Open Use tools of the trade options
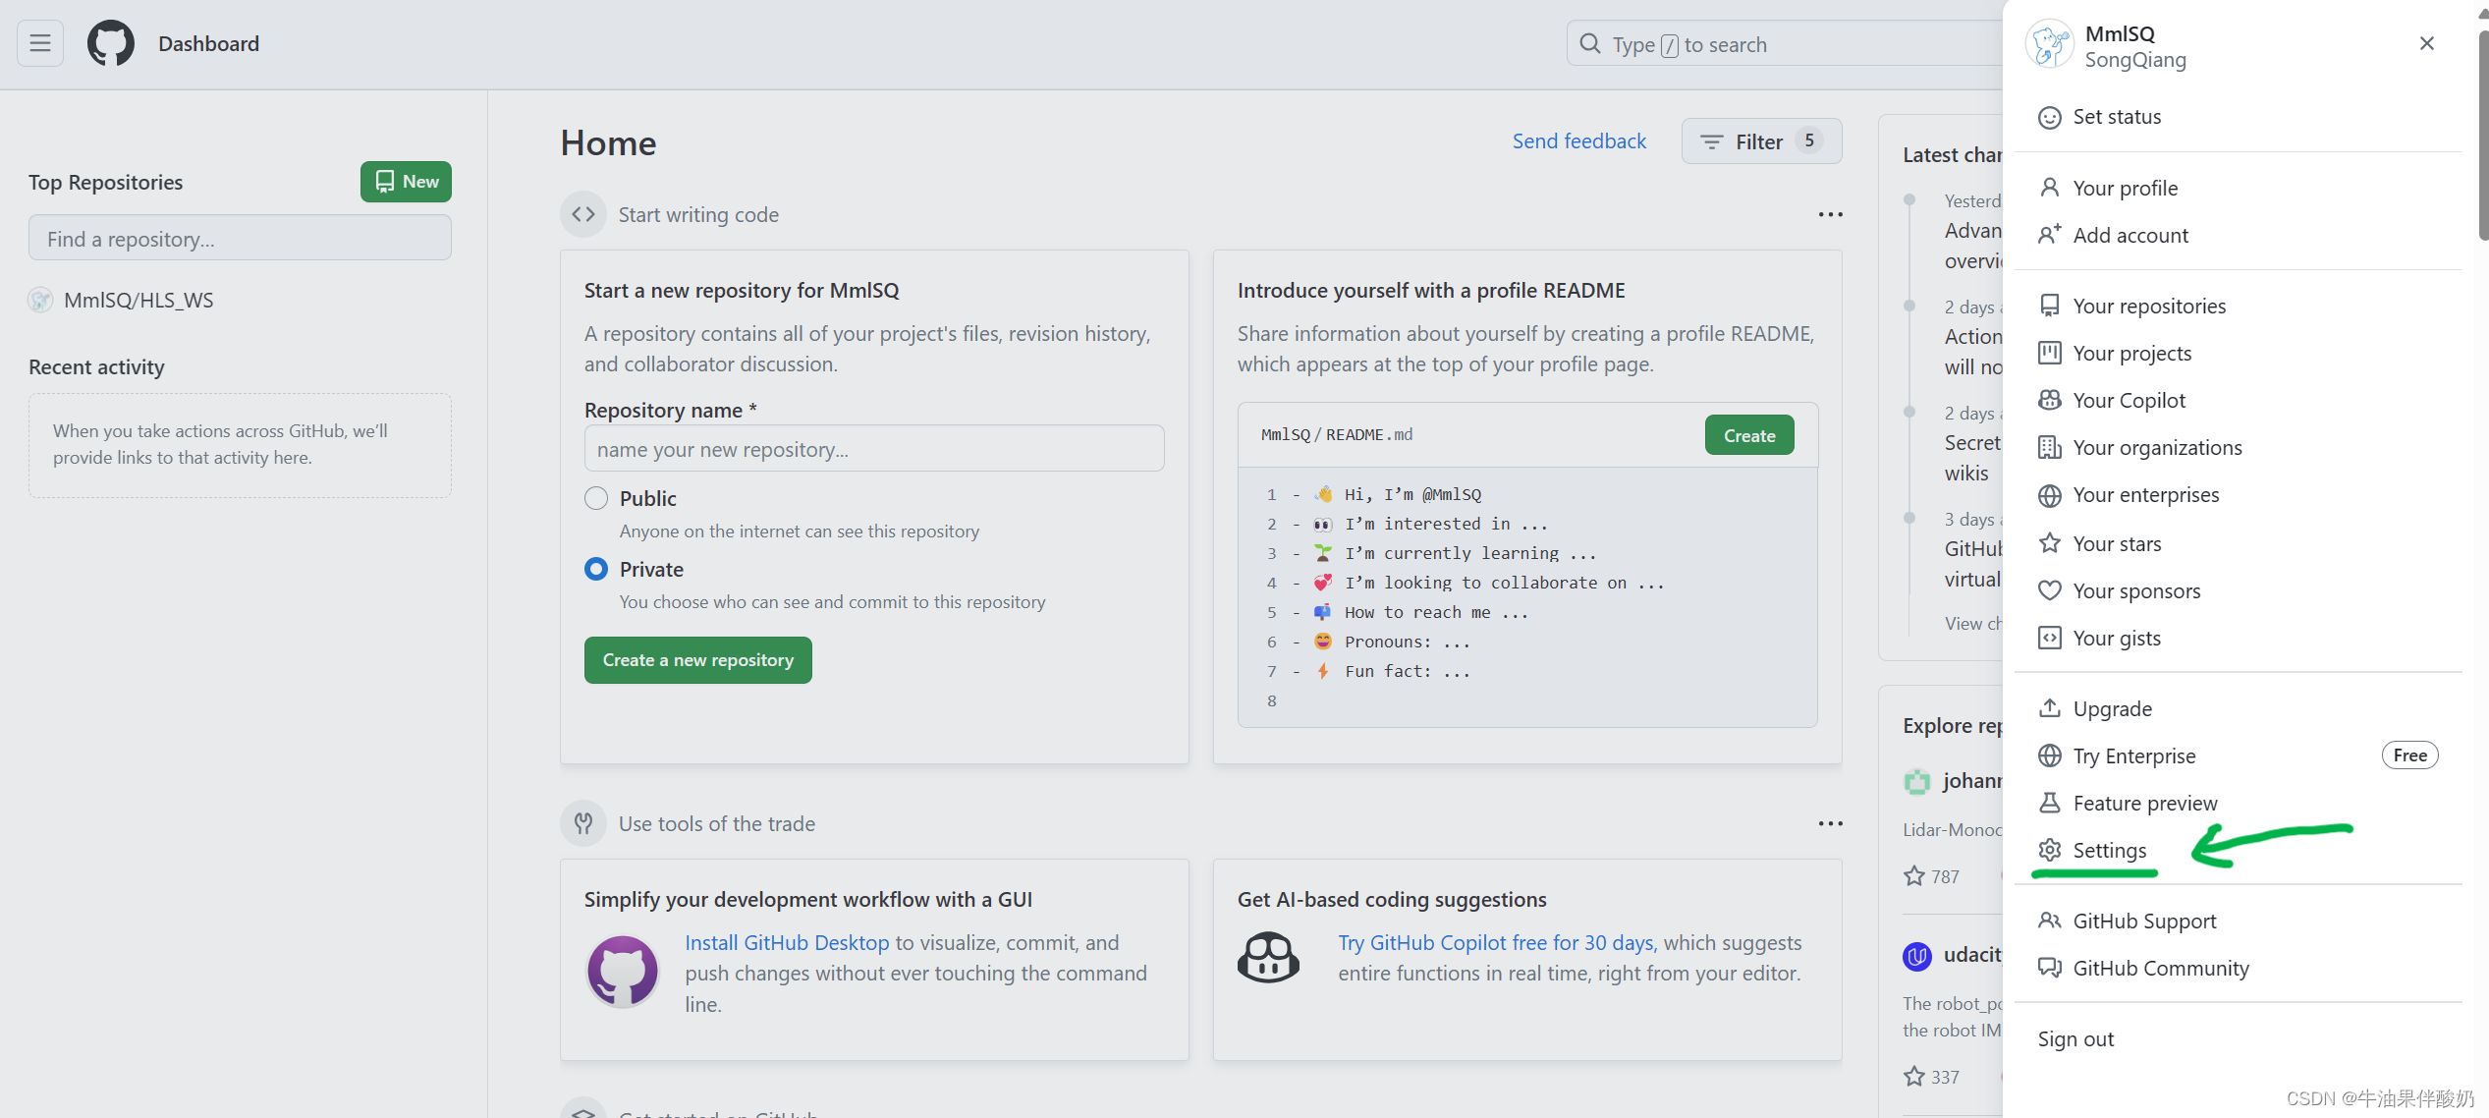 point(1830,823)
